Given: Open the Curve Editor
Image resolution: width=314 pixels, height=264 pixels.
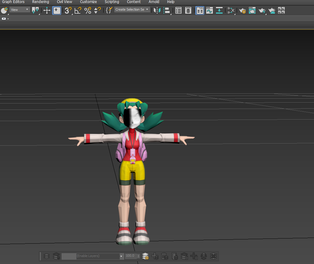Looking at the screenshot, I should pyautogui.click(x=210, y=10).
